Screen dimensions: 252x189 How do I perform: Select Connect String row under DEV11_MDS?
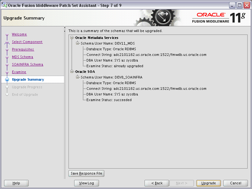(x=146, y=55)
